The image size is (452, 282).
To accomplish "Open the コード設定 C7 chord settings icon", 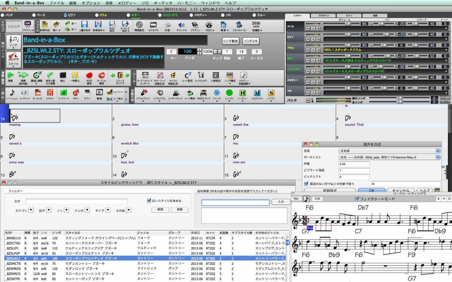I will (x=188, y=75).
